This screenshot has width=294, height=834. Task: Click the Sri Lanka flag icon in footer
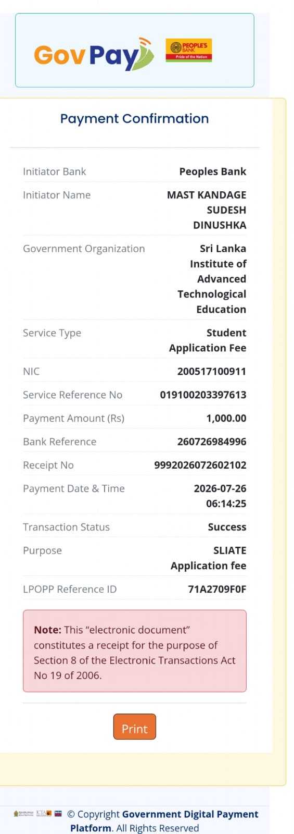(58, 813)
